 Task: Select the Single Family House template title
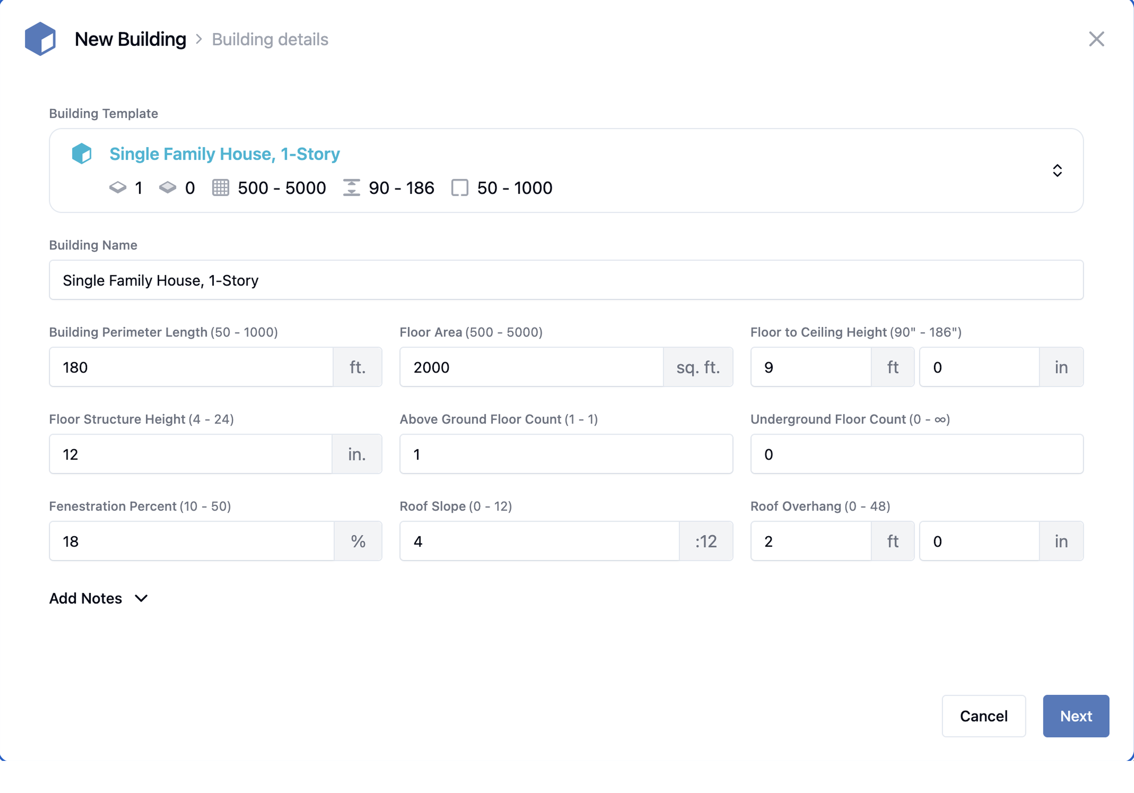coord(224,154)
